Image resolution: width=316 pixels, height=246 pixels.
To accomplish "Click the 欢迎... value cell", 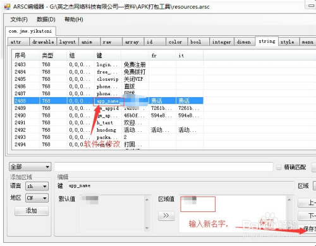I will point(135,122).
